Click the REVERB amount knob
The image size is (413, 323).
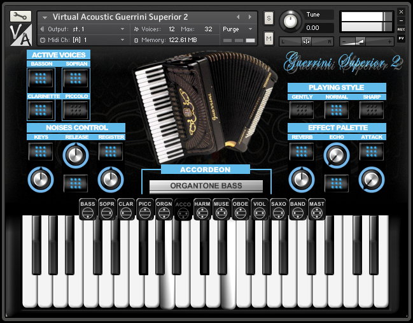coord(302,180)
